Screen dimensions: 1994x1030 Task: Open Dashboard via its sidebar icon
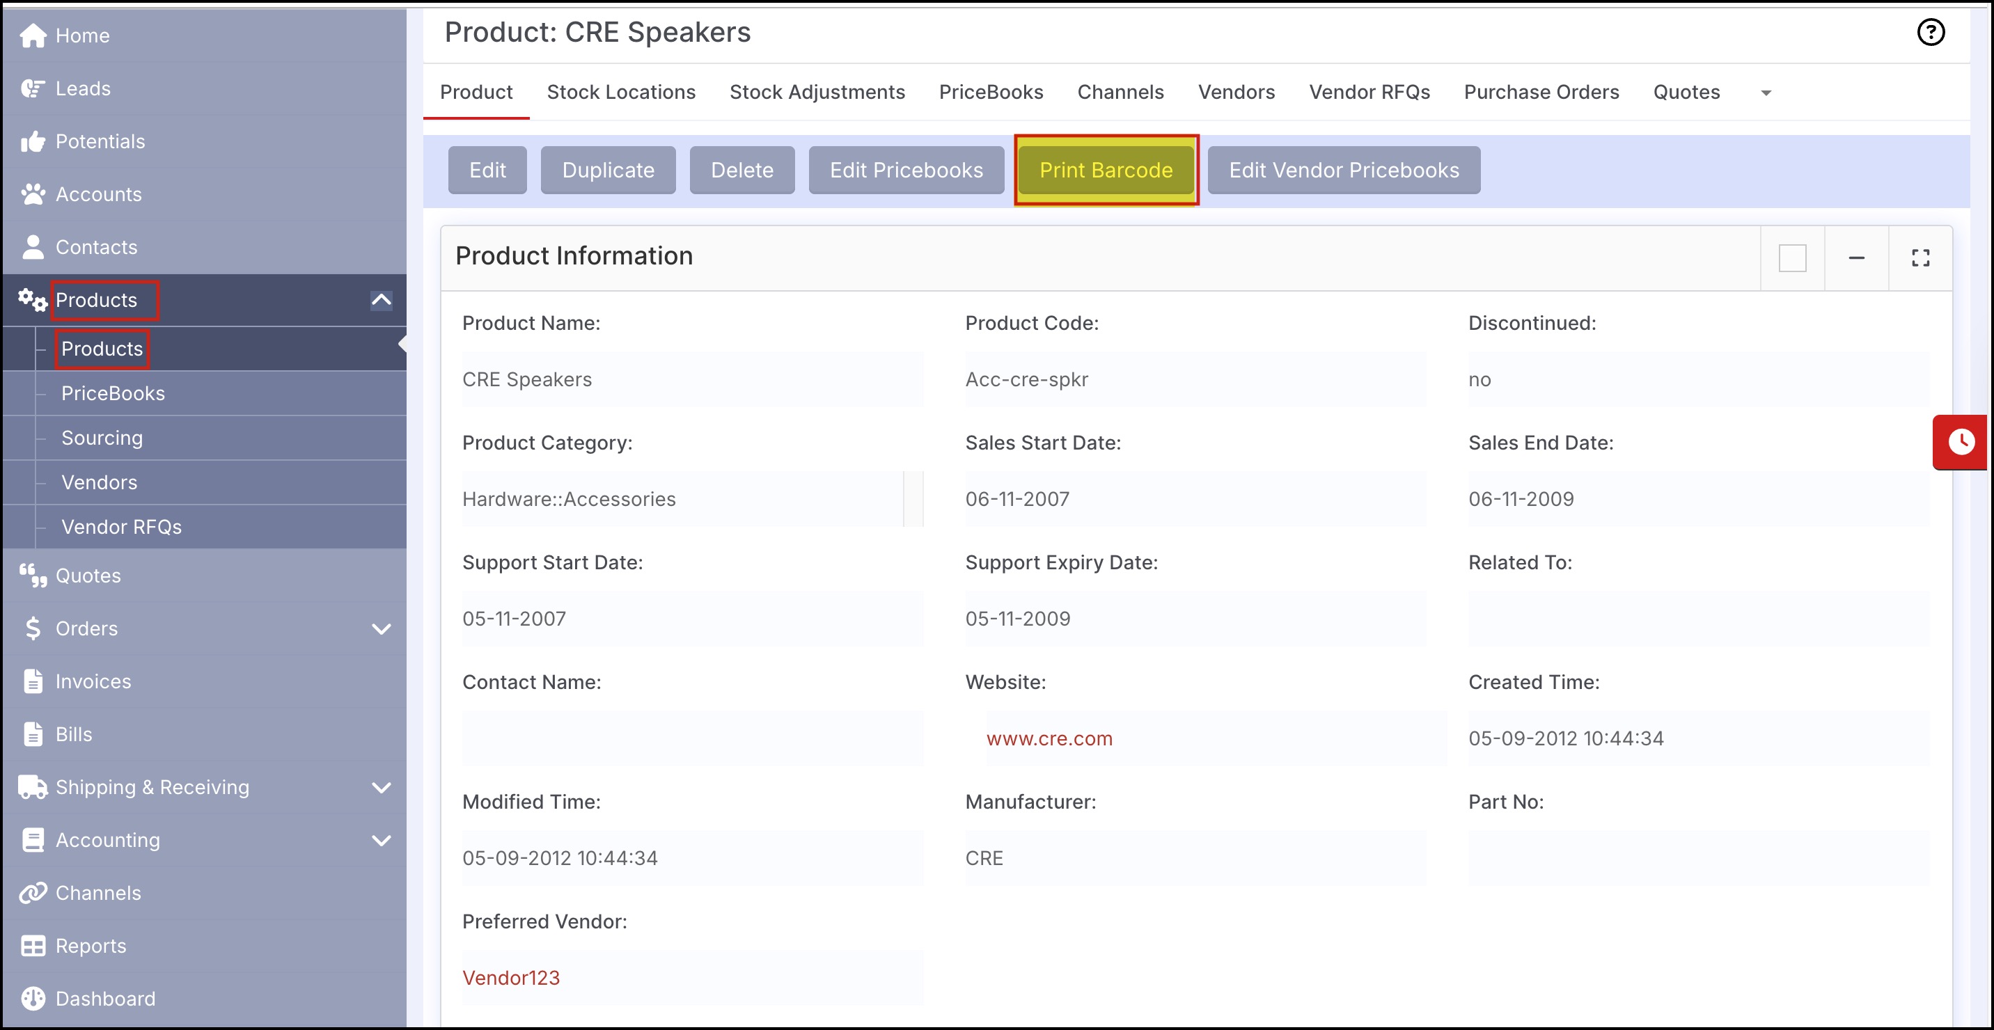33,998
